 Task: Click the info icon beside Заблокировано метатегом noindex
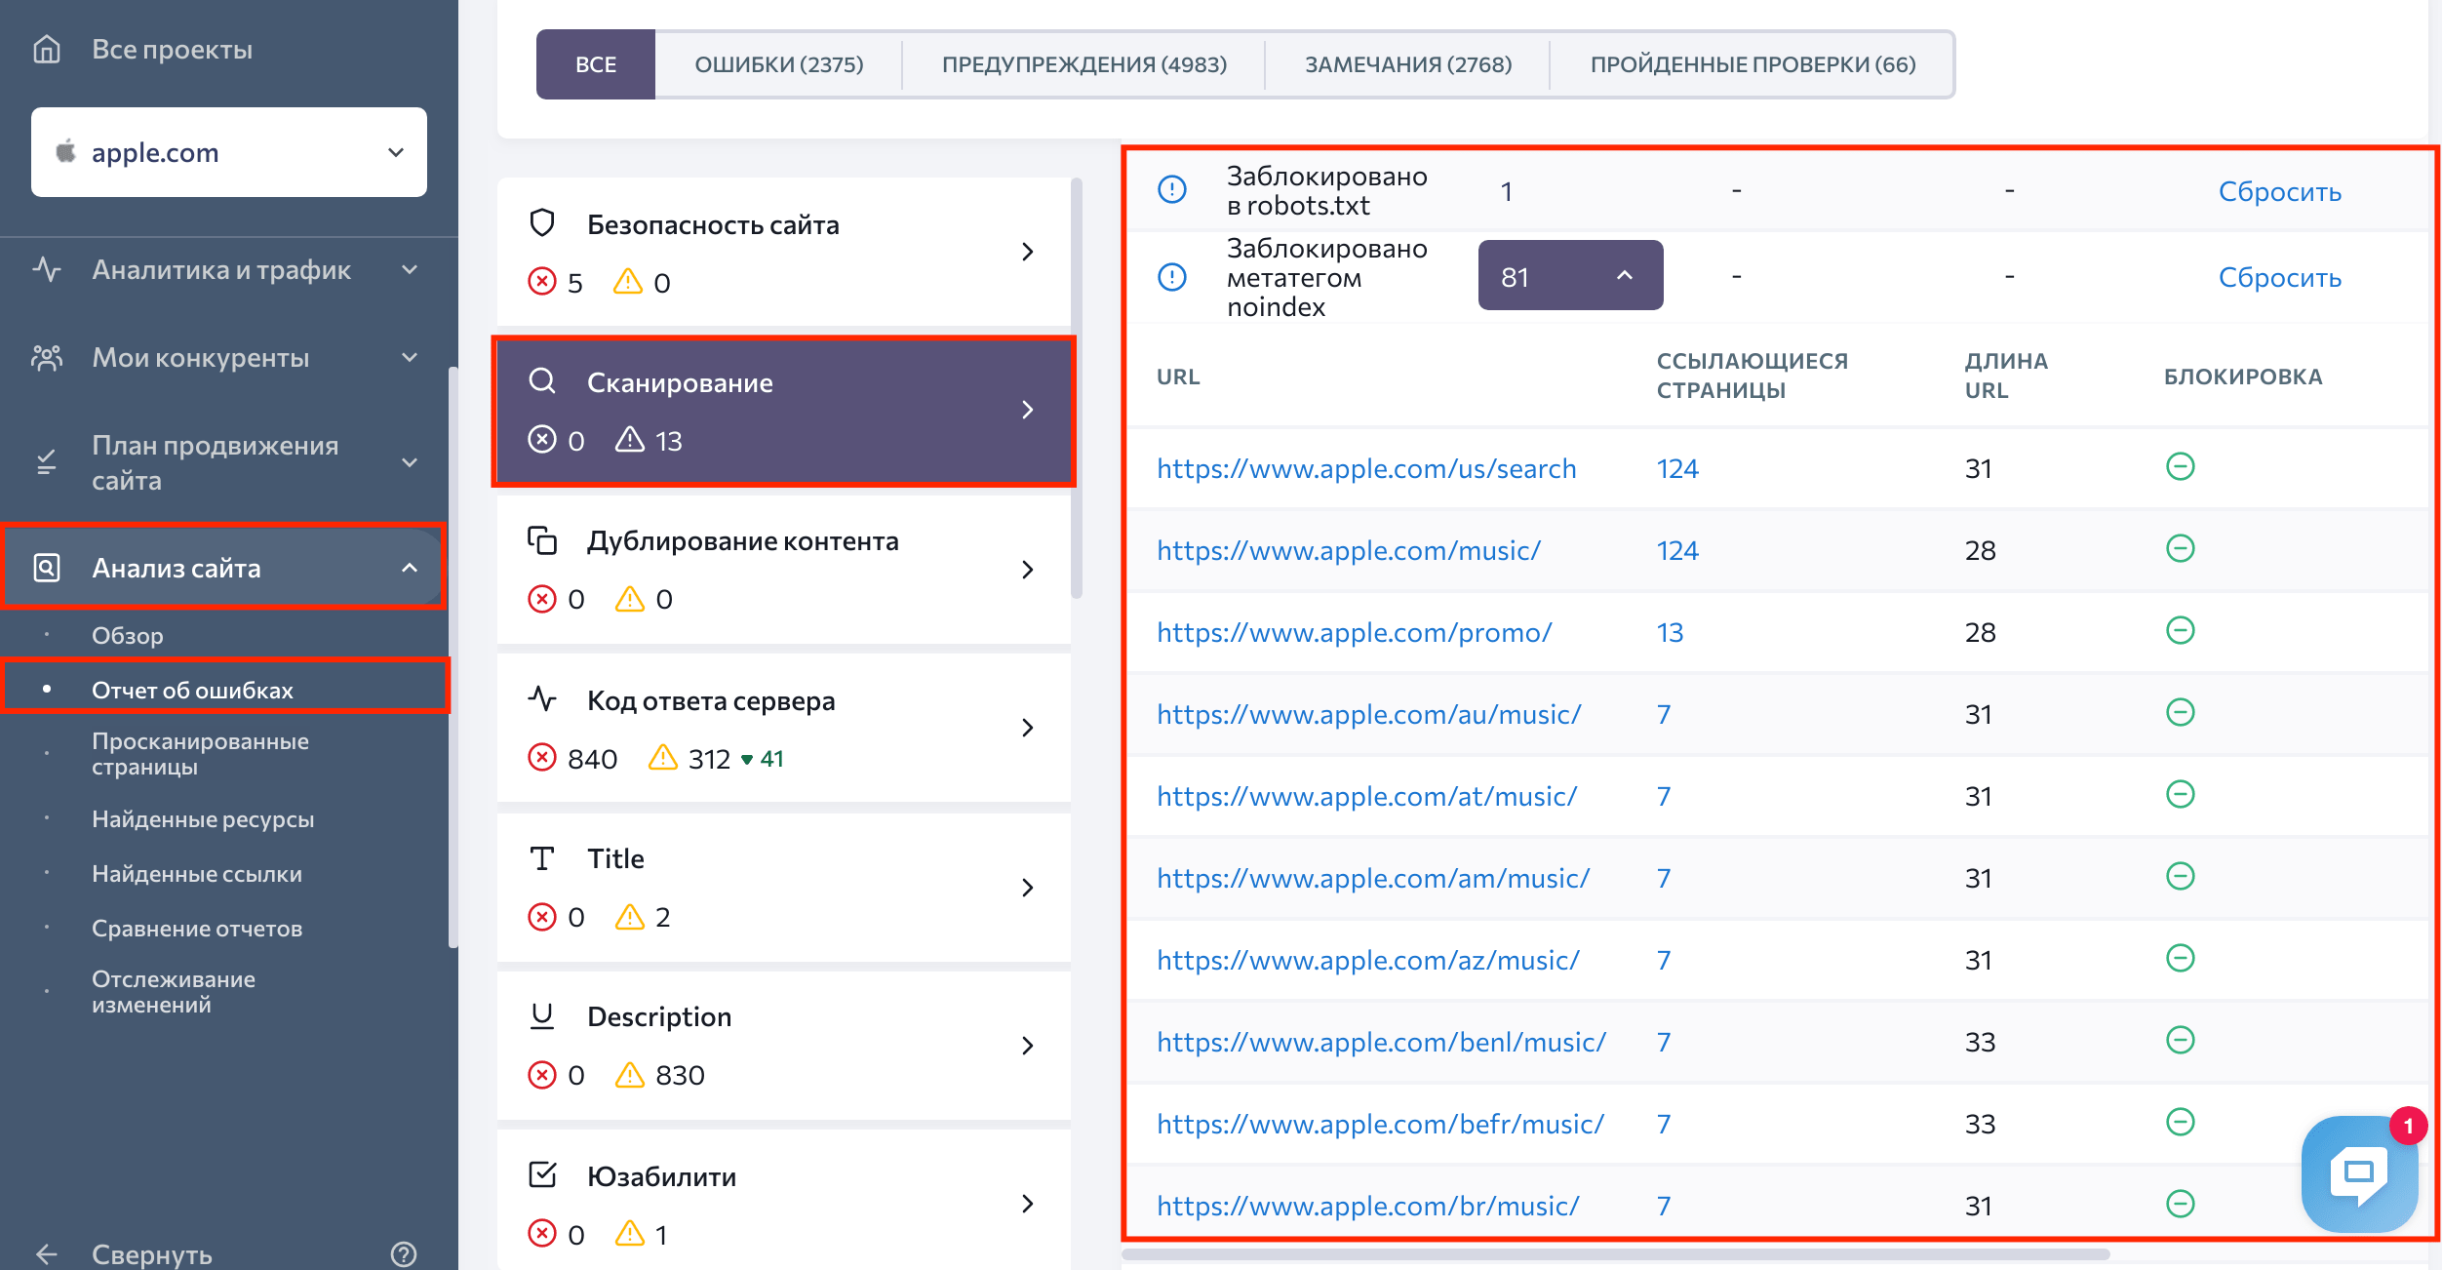[x=1172, y=277]
